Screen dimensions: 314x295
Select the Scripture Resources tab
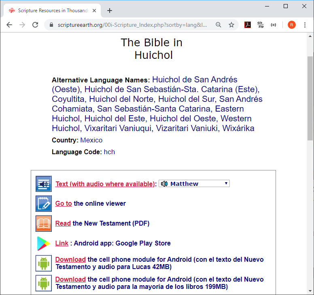(53, 11)
